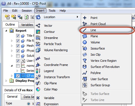Expand the File Report node

12,41
